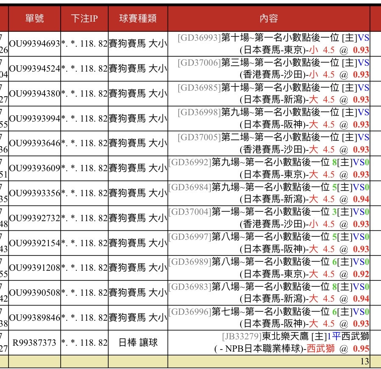Screen dimensions: 381x369
Task: Select order number OU99393609
Action: [x=34, y=168]
